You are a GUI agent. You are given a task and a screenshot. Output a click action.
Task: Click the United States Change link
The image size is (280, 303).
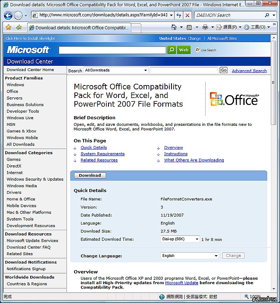click(194, 39)
